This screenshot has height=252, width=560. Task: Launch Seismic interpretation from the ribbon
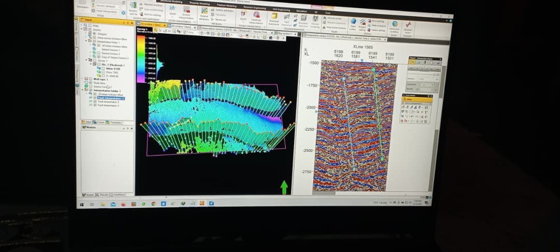(x=187, y=12)
